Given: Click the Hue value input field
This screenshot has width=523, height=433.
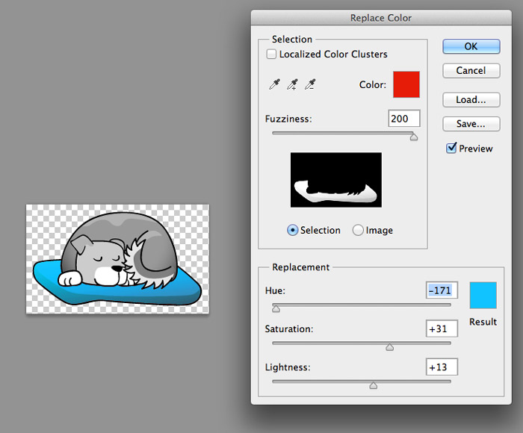Looking at the screenshot, I should pyautogui.click(x=441, y=290).
